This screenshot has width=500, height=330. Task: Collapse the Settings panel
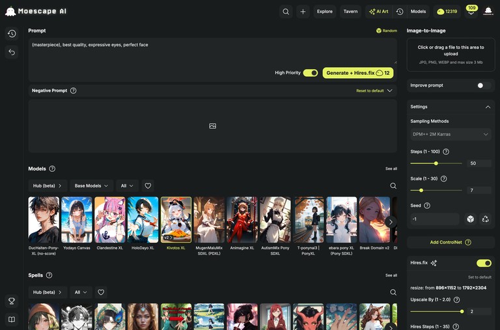(x=488, y=107)
